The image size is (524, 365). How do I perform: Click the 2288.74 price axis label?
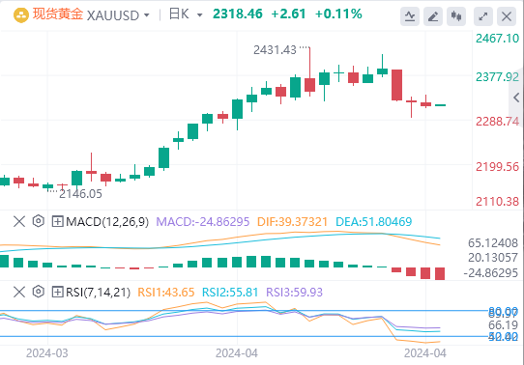497,122
